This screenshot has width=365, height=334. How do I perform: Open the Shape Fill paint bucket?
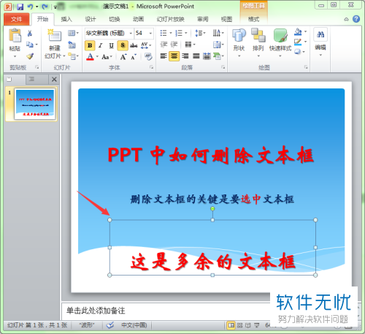point(298,31)
